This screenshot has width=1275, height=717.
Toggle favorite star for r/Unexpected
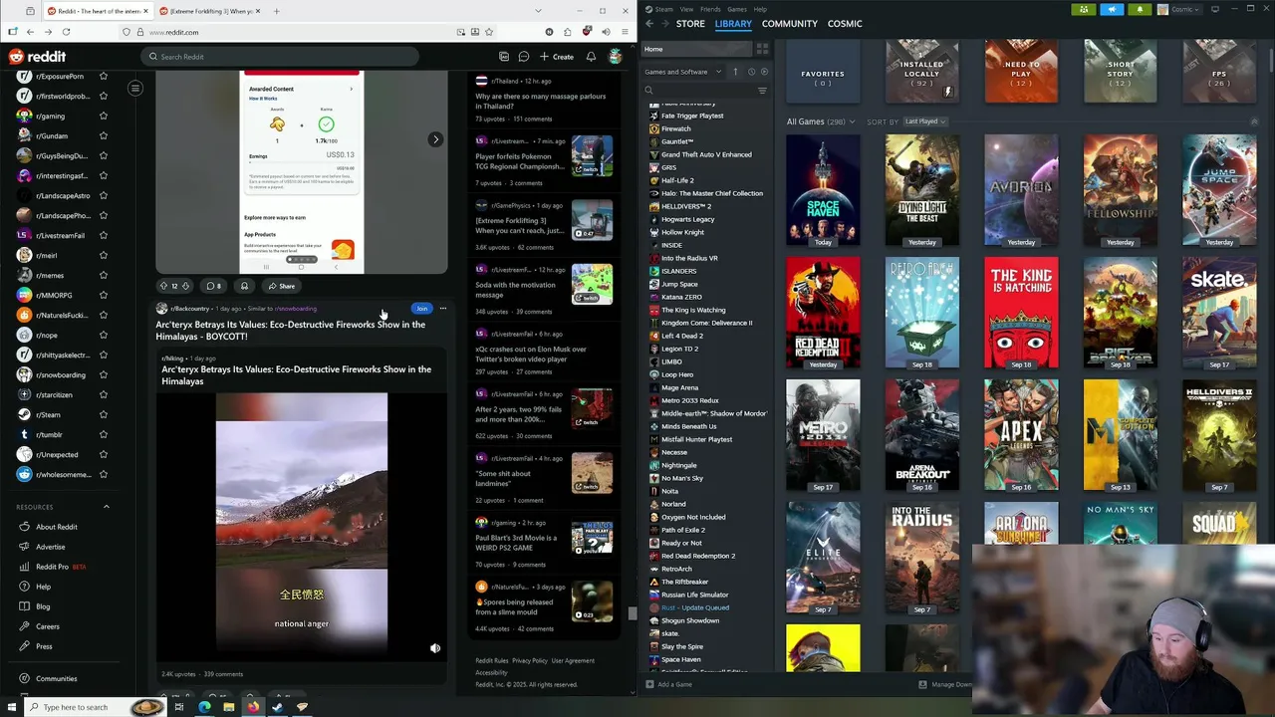[103, 454]
